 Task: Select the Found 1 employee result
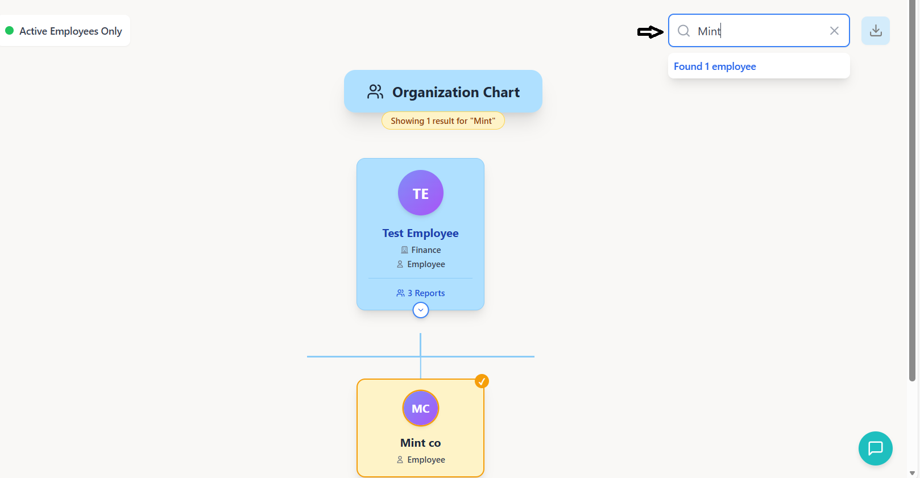click(x=715, y=66)
